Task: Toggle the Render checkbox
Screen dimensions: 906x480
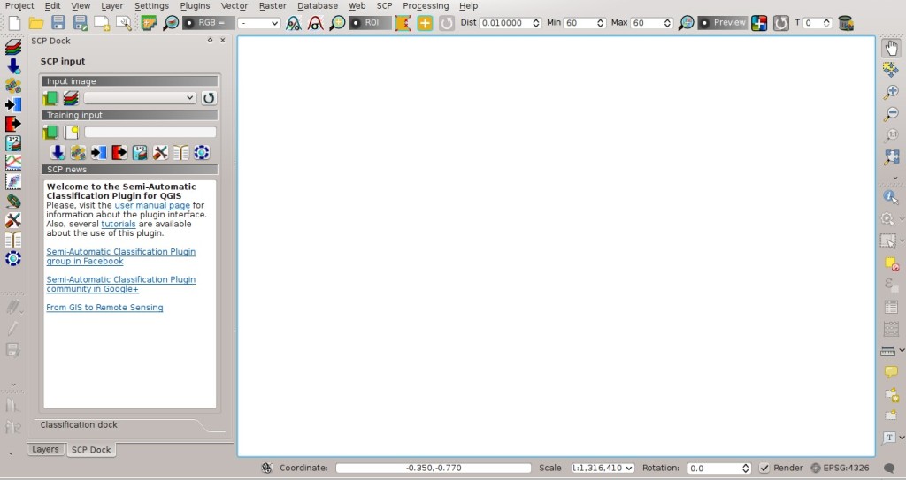Action: click(x=764, y=468)
